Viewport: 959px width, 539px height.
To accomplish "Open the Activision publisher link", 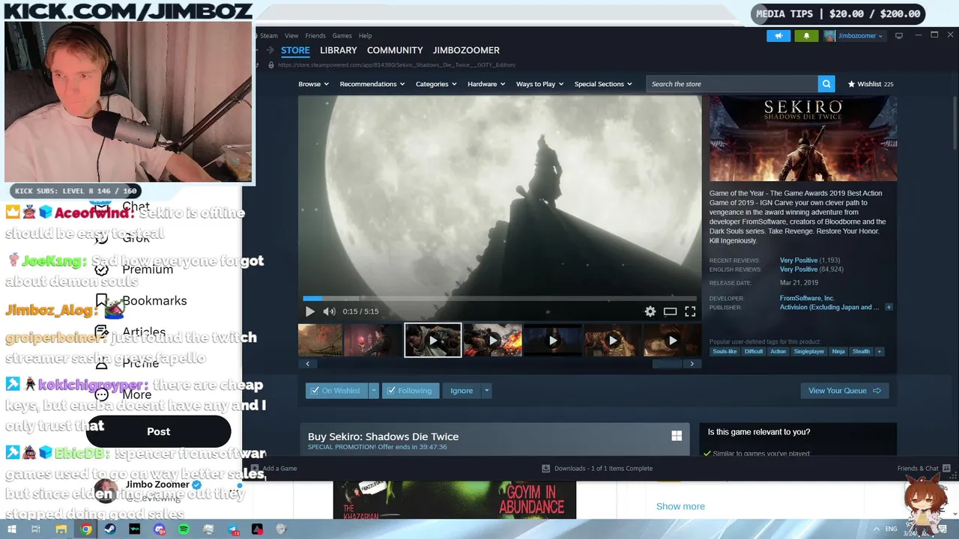I will point(829,307).
